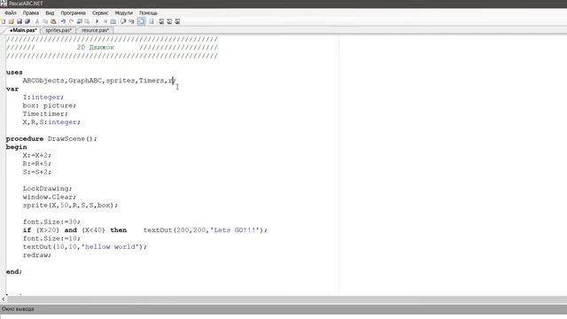This screenshot has height=319, width=567.
Task: Click the Step Over debug icon
Action: coord(123,21)
